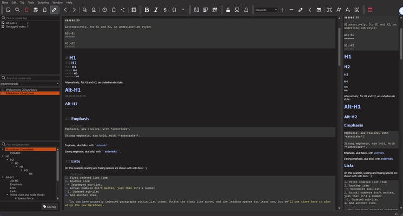This screenshot has height=216, width=403.
Task: Click the find and replace icon
Action: point(94,10)
